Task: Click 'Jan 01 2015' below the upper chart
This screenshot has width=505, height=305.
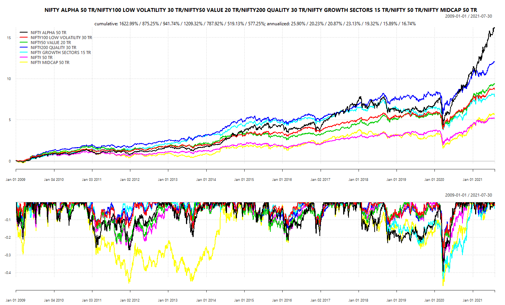Action: point(244,179)
